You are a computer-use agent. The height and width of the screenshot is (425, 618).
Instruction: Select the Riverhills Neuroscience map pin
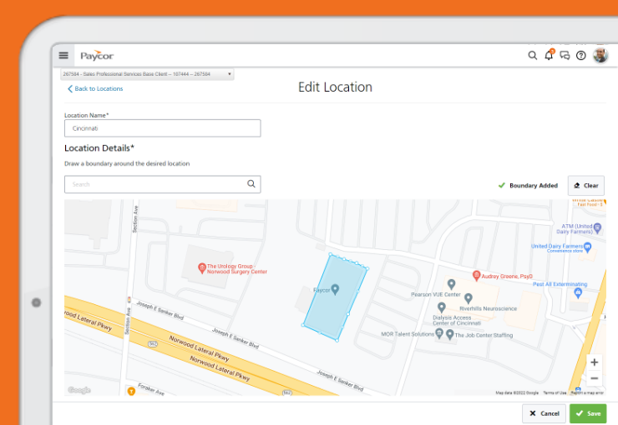(x=469, y=298)
